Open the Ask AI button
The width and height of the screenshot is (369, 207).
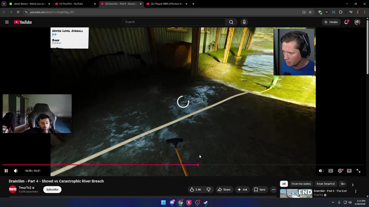pos(242,189)
